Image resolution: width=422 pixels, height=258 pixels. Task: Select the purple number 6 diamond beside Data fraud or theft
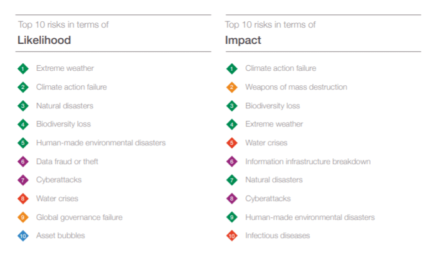click(23, 162)
